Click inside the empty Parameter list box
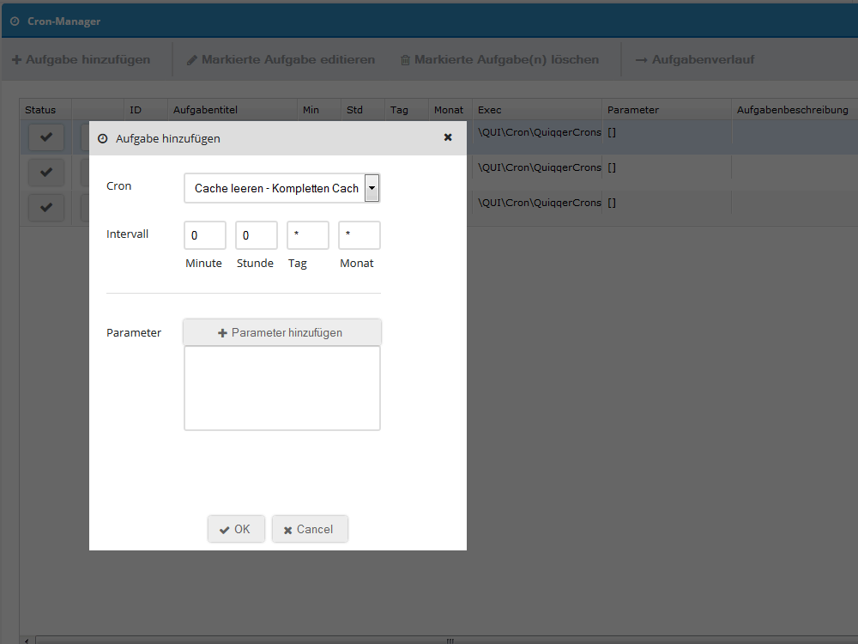Viewport: 858px width, 644px height. [x=281, y=388]
